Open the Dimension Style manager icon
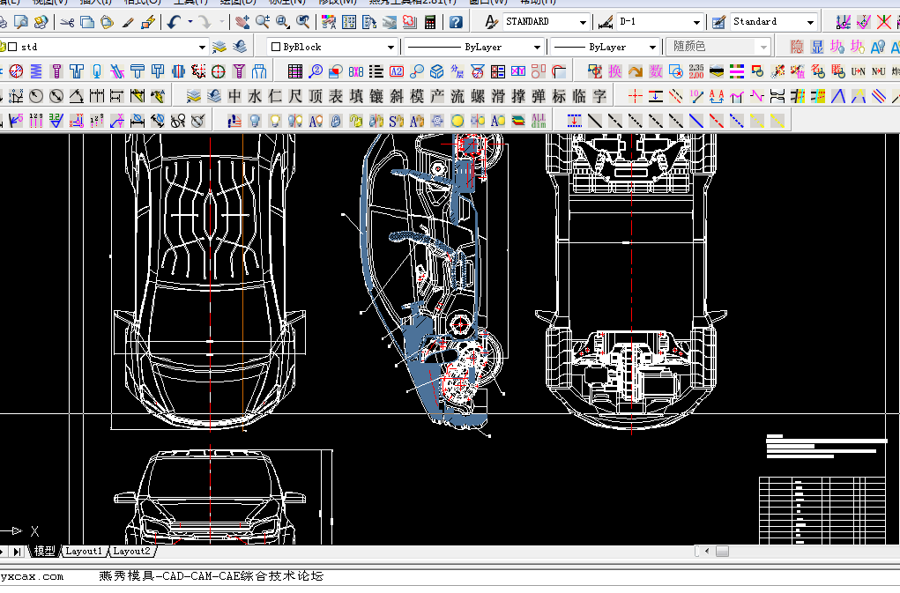900x593 pixels. click(605, 22)
